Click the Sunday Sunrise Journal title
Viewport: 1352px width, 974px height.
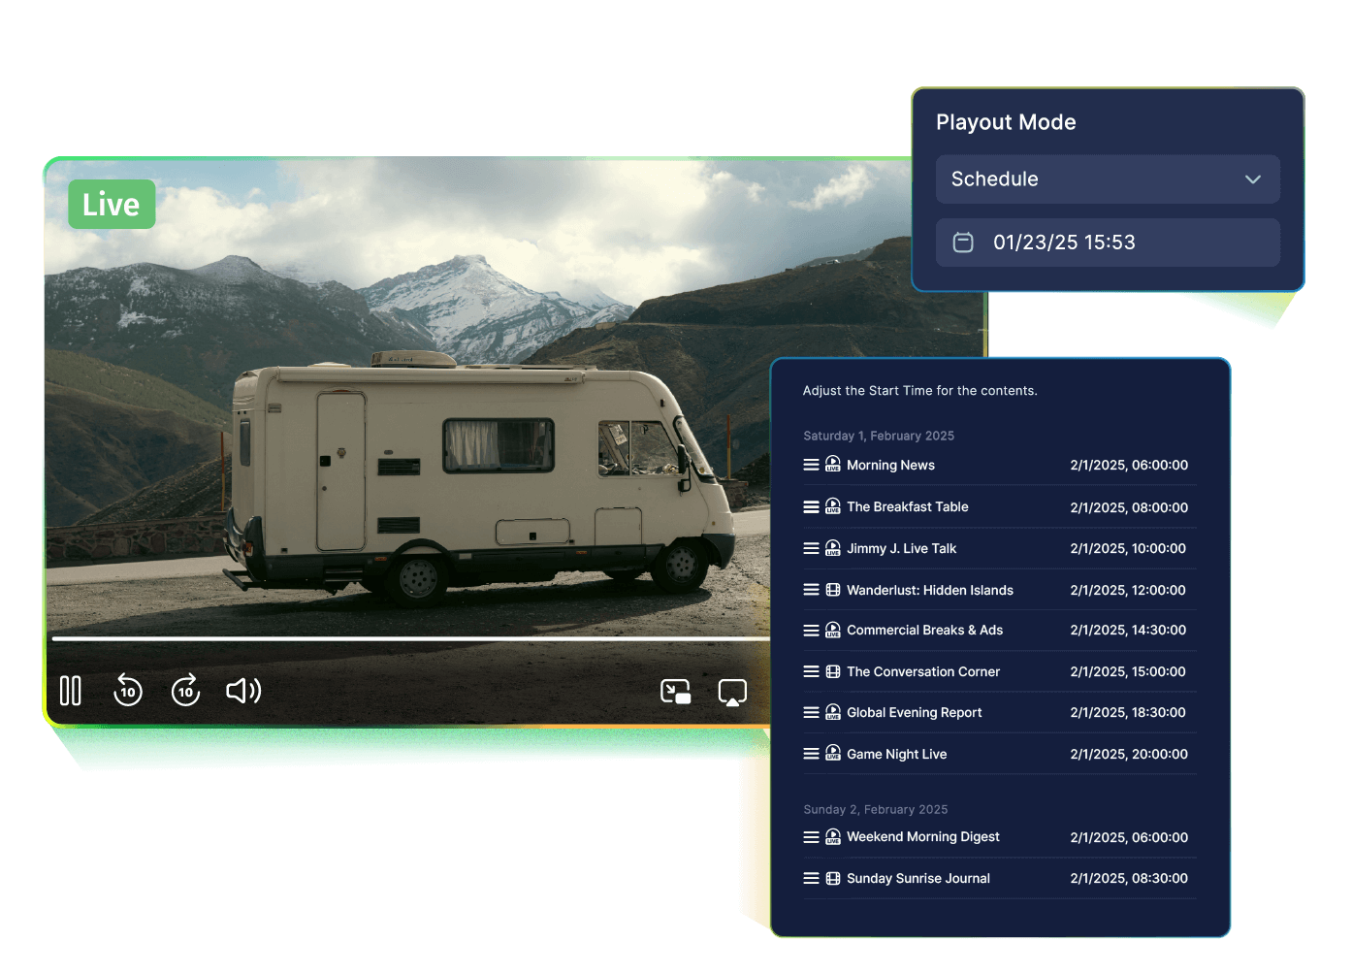coord(917,878)
